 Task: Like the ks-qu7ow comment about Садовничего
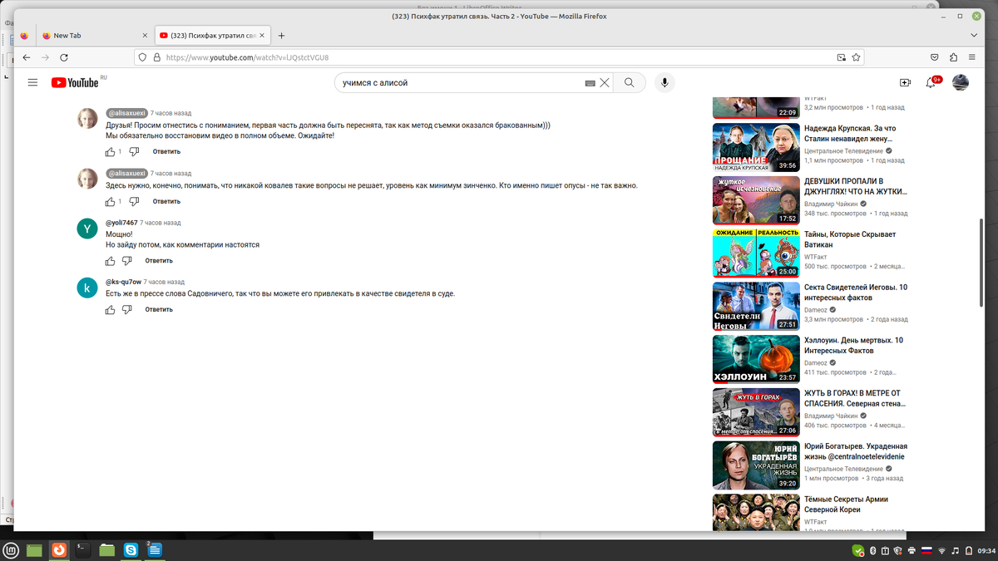[x=110, y=310]
